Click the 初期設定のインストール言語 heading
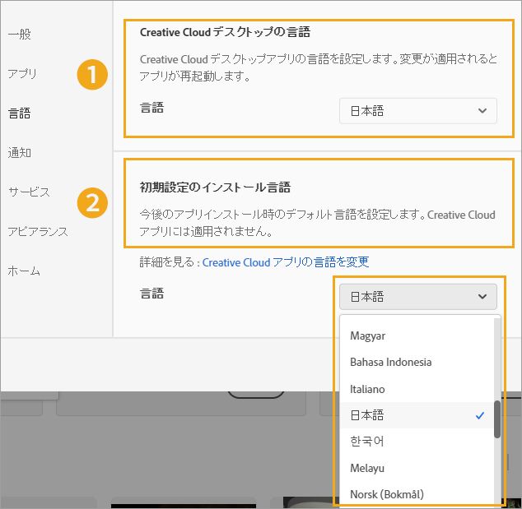The width and height of the screenshot is (522, 509). [215, 187]
